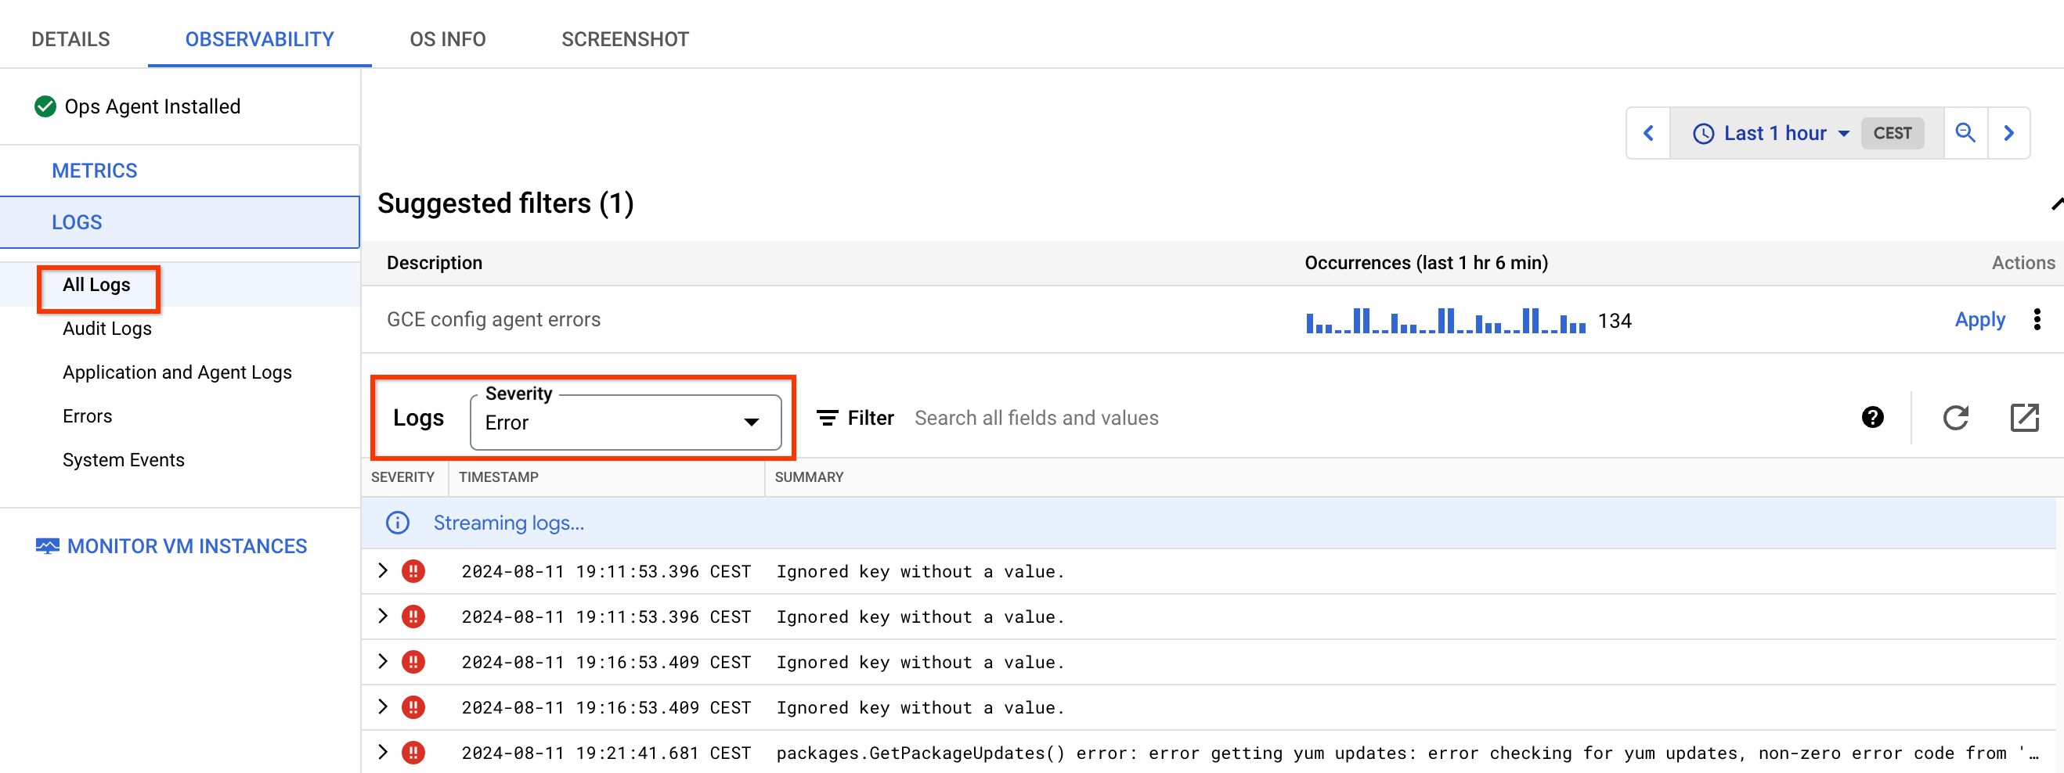
Task: Open logs in Logs Explorer icon
Action: (2024, 418)
